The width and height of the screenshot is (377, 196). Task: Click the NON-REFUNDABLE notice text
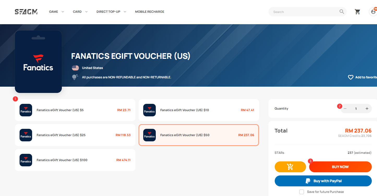[127, 77]
